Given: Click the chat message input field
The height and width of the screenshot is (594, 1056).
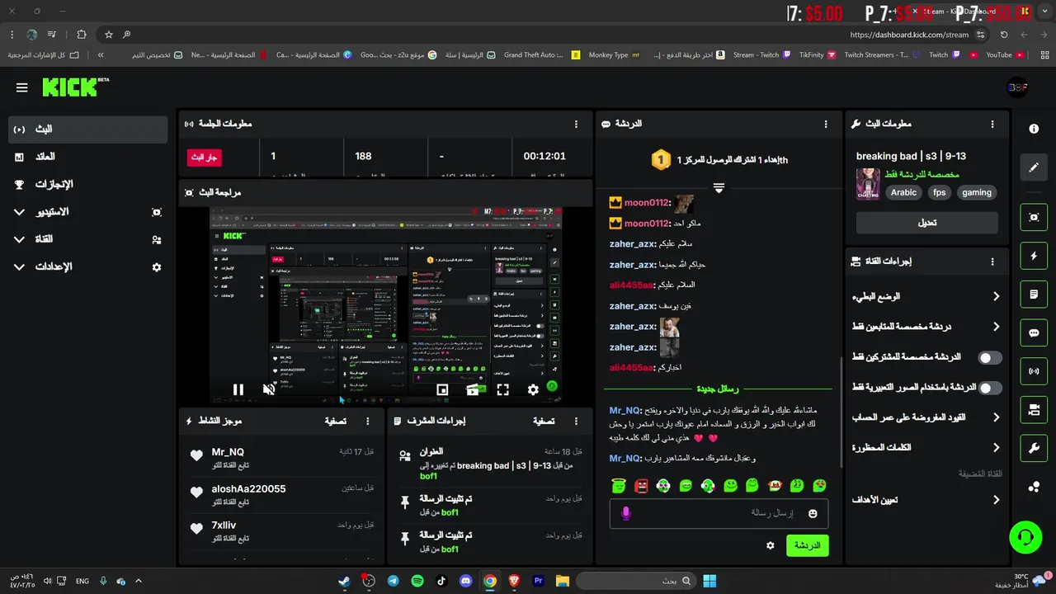Looking at the screenshot, I should click(719, 513).
